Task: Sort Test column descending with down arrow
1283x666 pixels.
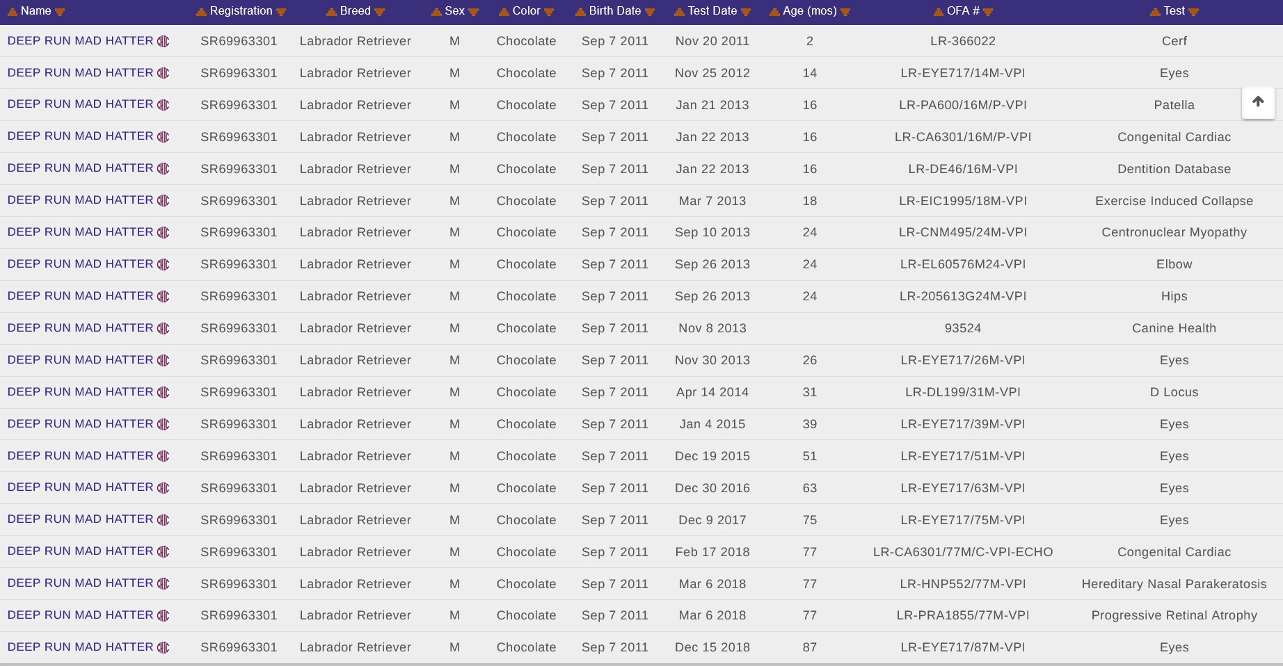Action: pyautogui.click(x=1194, y=12)
